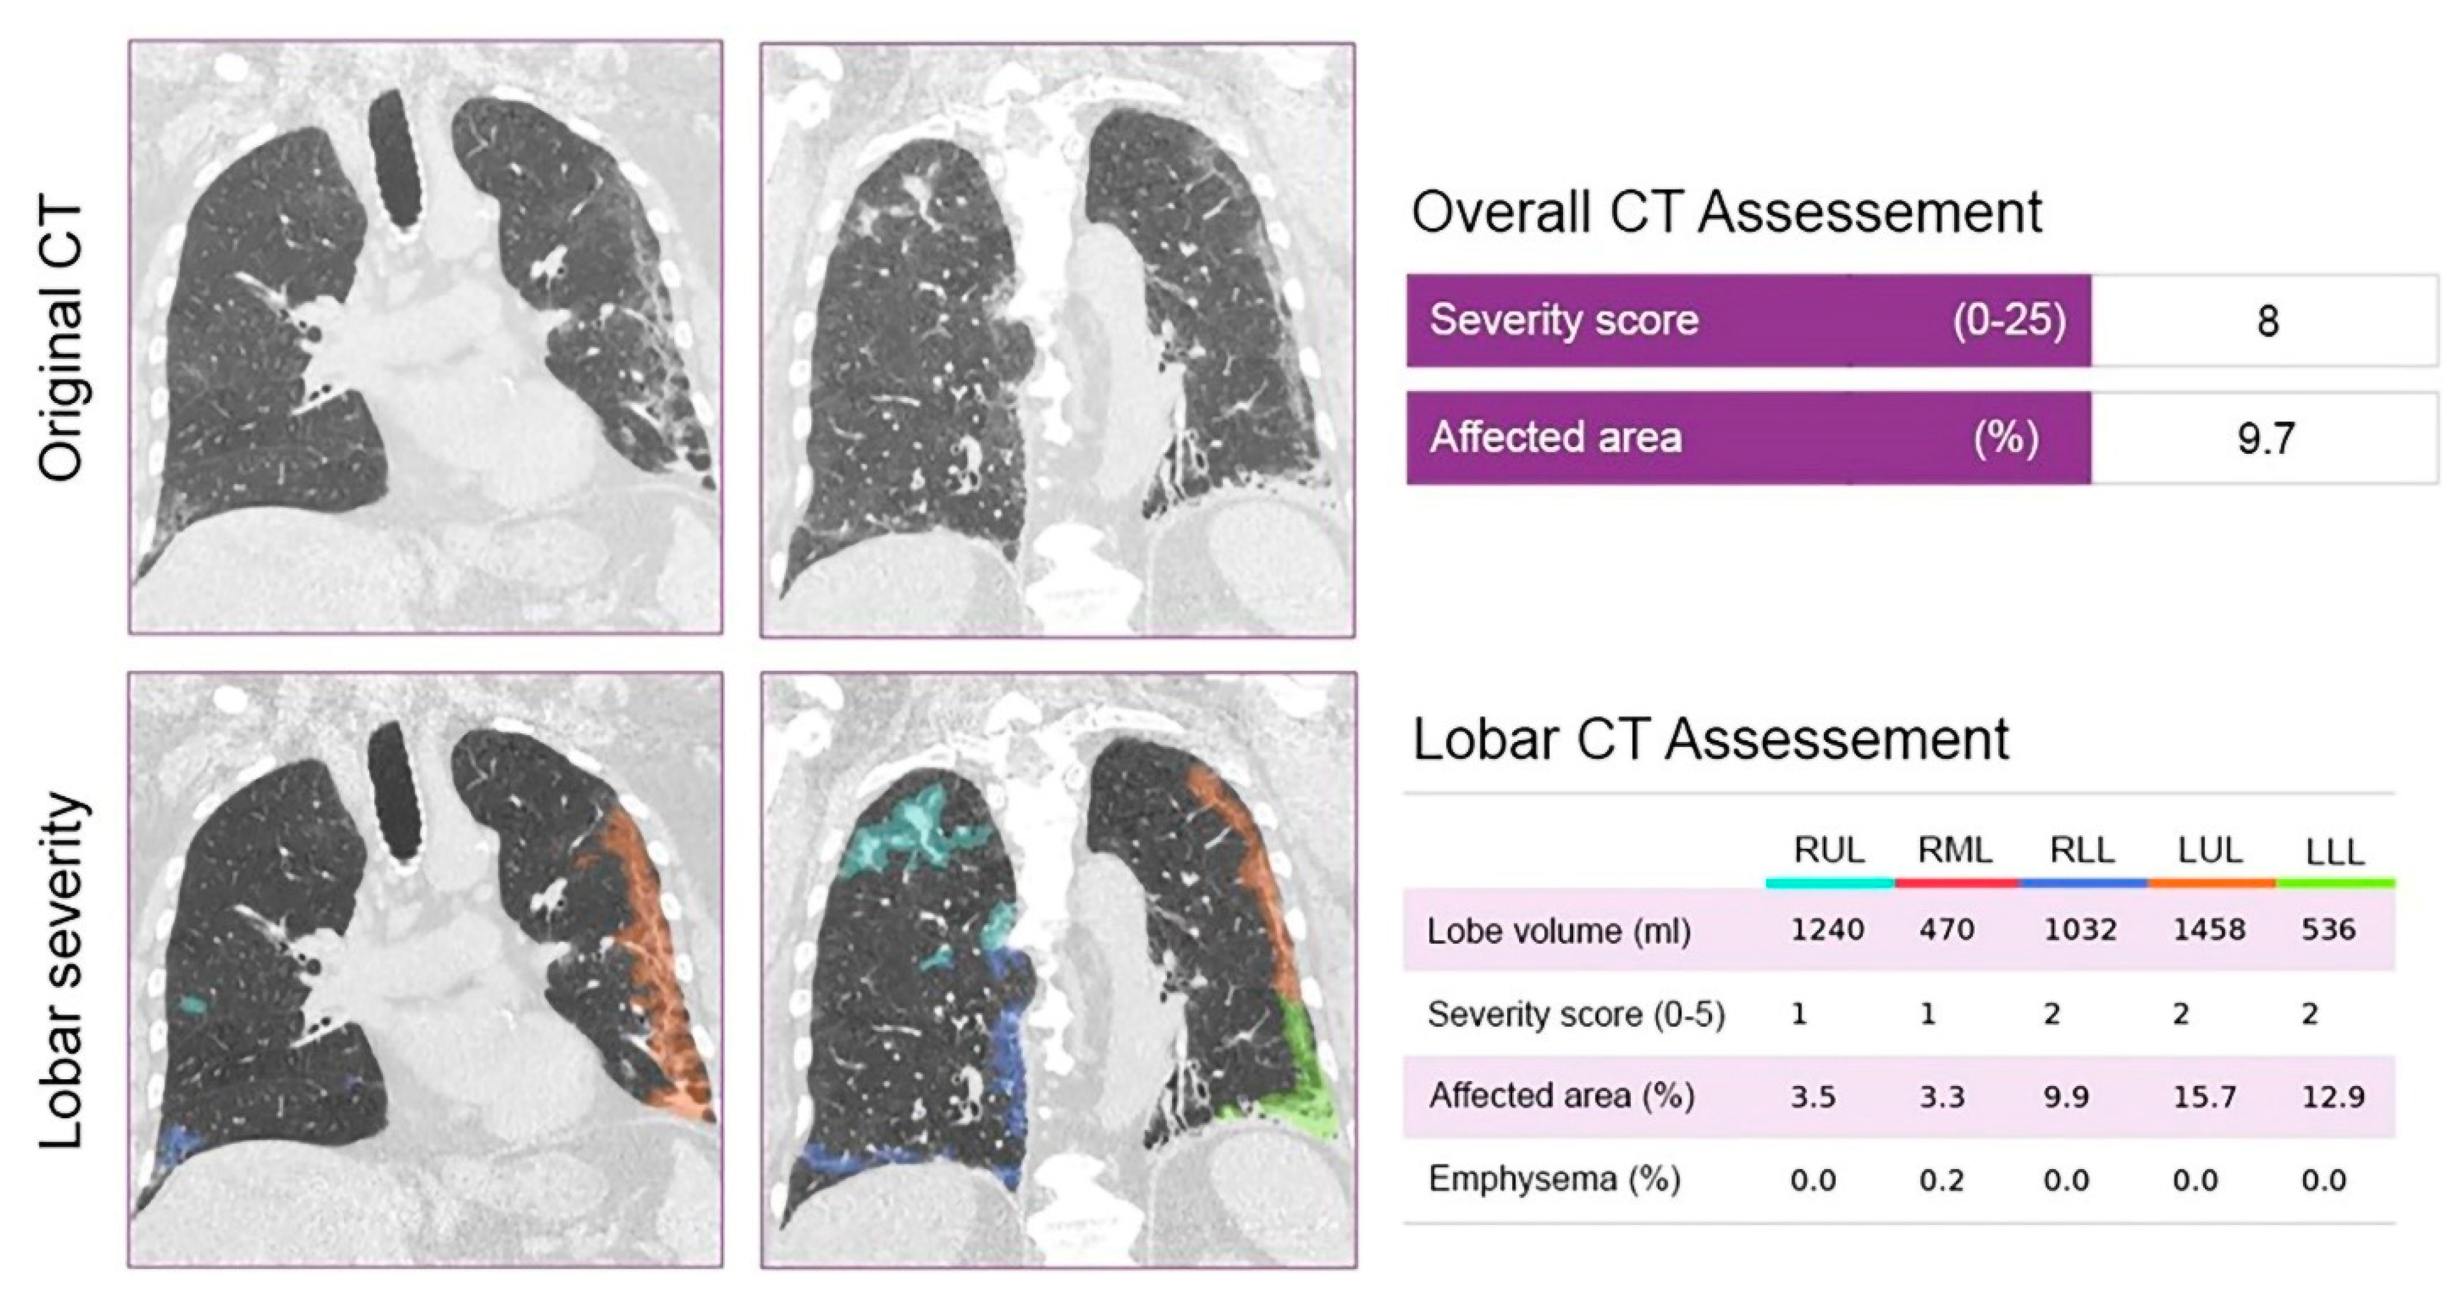Click the overall affected area value 9.7
The width and height of the screenshot is (2452, 1289).
click(x=2265, y=439)
